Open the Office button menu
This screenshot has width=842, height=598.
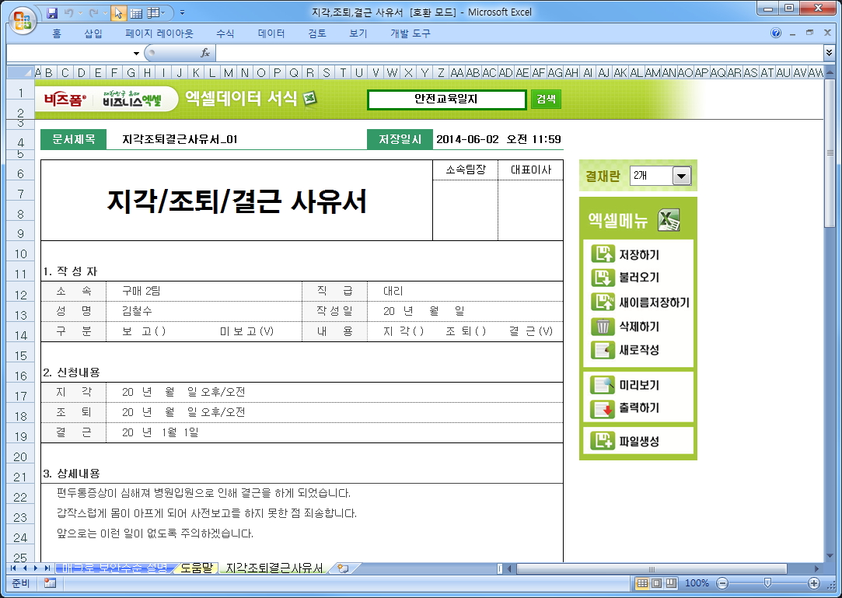(23, 20)
